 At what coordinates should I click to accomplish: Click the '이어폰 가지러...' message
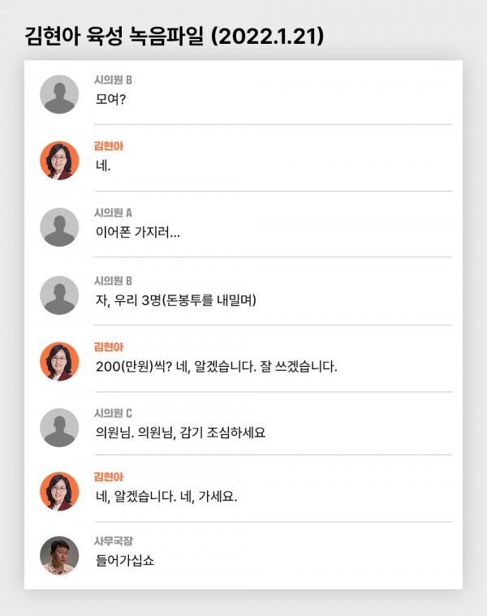click(x=137, y=233)
